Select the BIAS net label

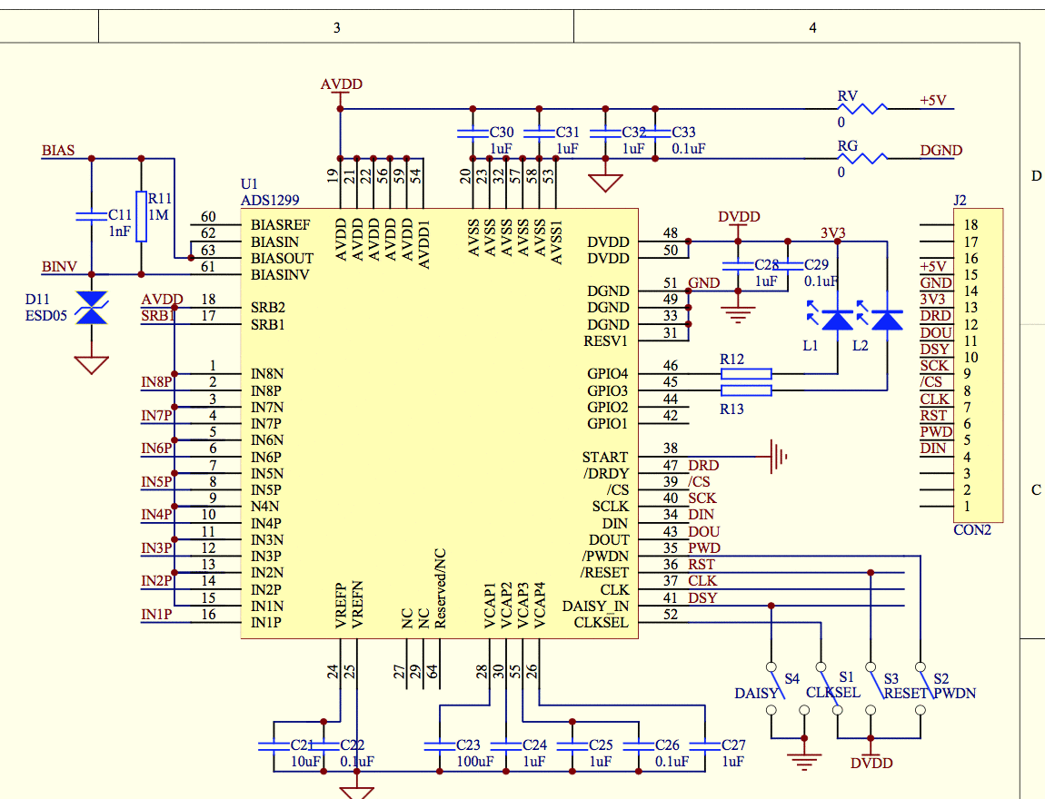coord(58,151)
